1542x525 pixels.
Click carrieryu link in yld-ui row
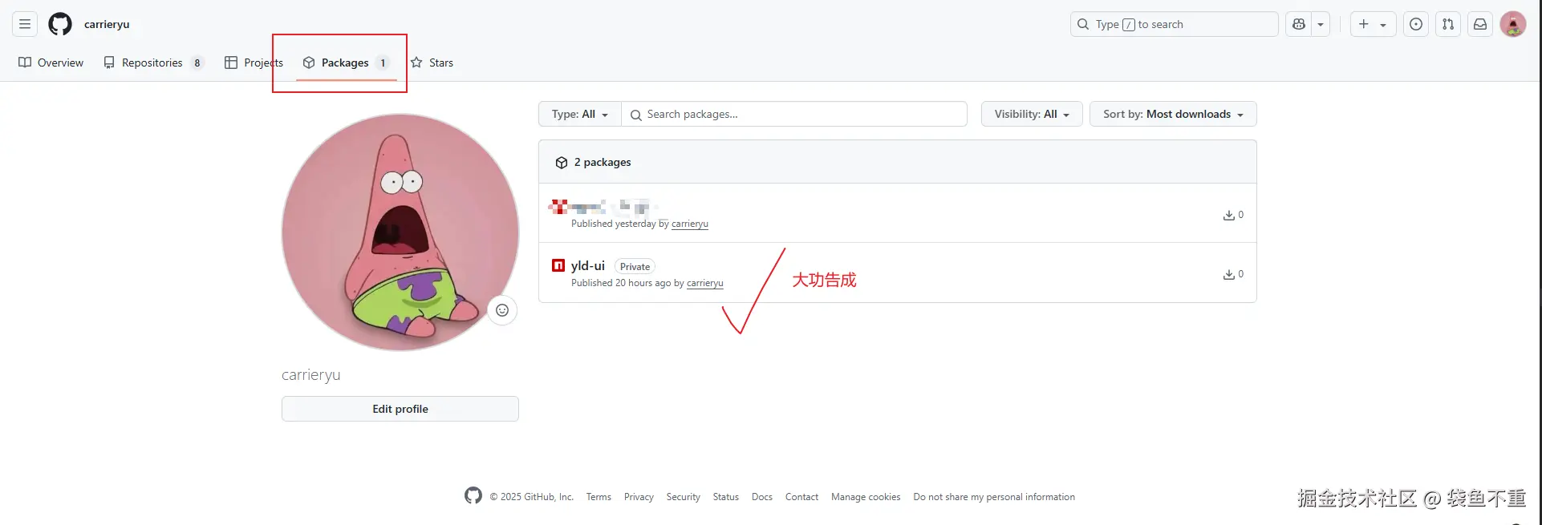coord(705,283)
